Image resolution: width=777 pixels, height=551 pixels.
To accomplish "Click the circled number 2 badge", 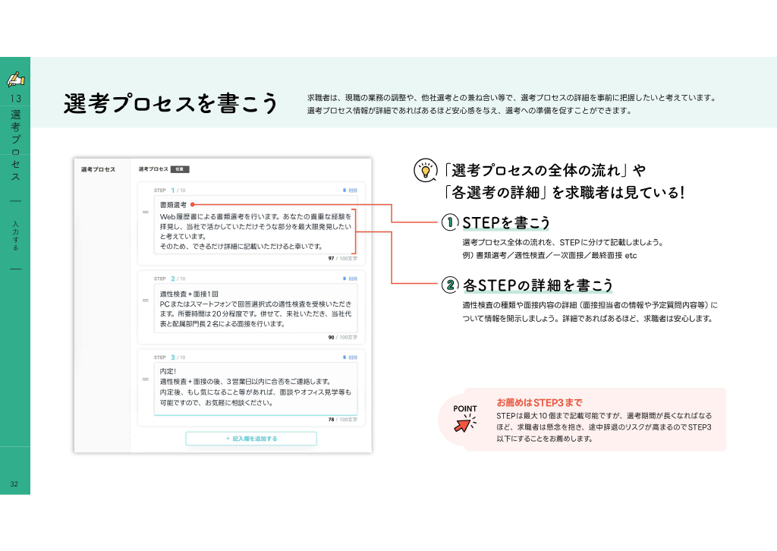I will [449, 285].
